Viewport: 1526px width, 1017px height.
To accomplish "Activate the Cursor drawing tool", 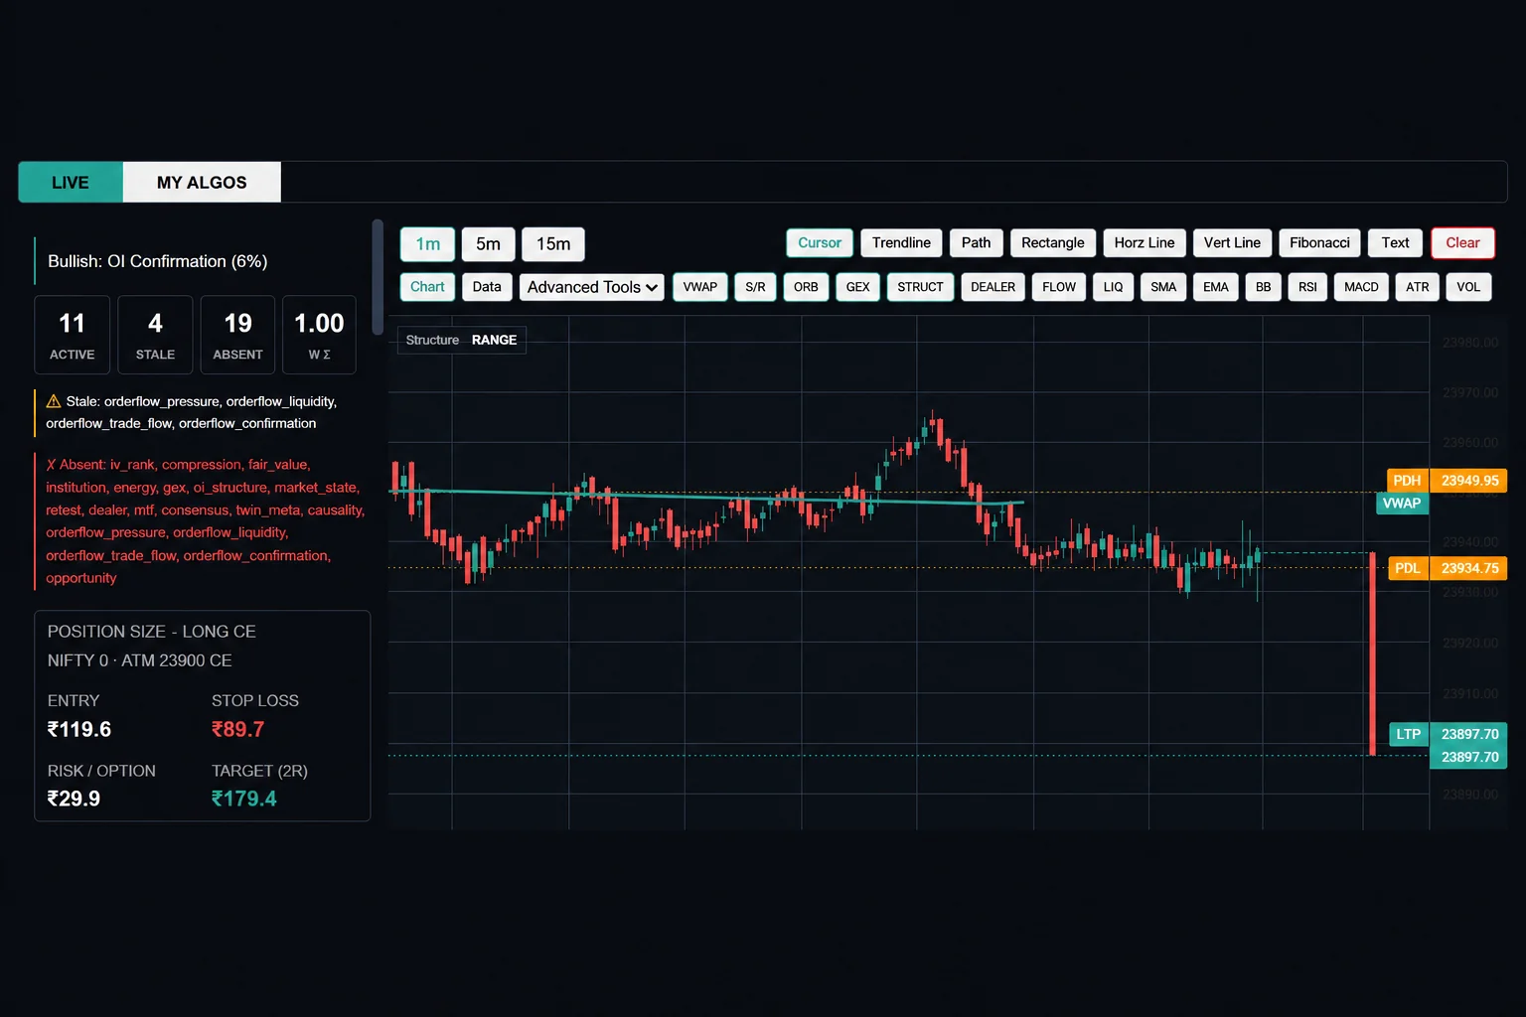I will (x=820, y=243).
